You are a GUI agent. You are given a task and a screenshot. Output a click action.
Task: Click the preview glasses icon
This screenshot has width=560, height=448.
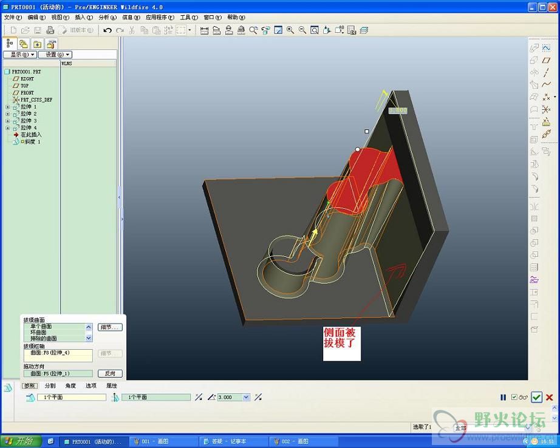click(x=523, y=397)
